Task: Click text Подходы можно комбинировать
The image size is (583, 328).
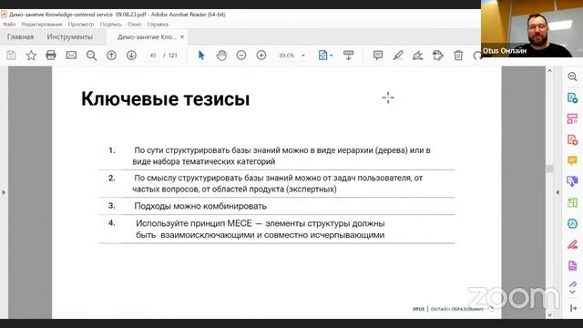Action: [x=200, y=206]
